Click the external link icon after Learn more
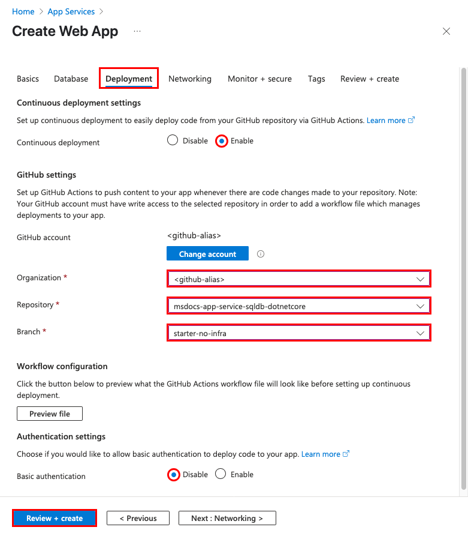 [411, 120]
